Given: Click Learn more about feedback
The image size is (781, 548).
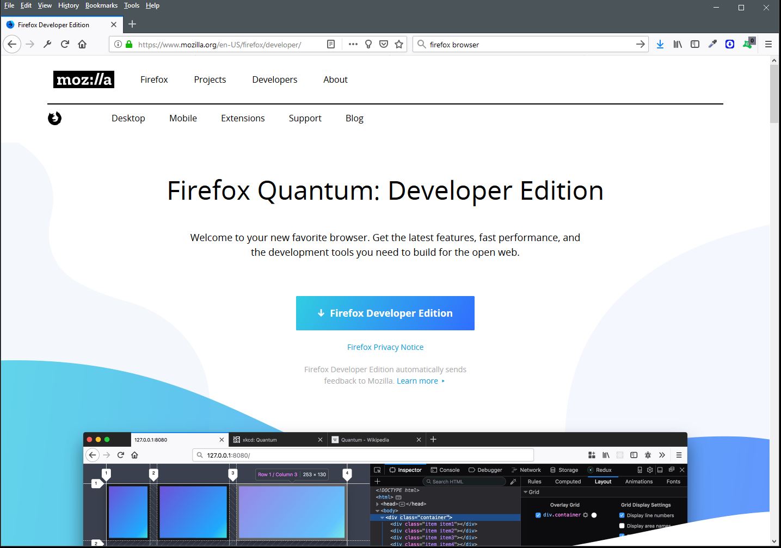Looking at the screenshot, I should coord(421,381).
